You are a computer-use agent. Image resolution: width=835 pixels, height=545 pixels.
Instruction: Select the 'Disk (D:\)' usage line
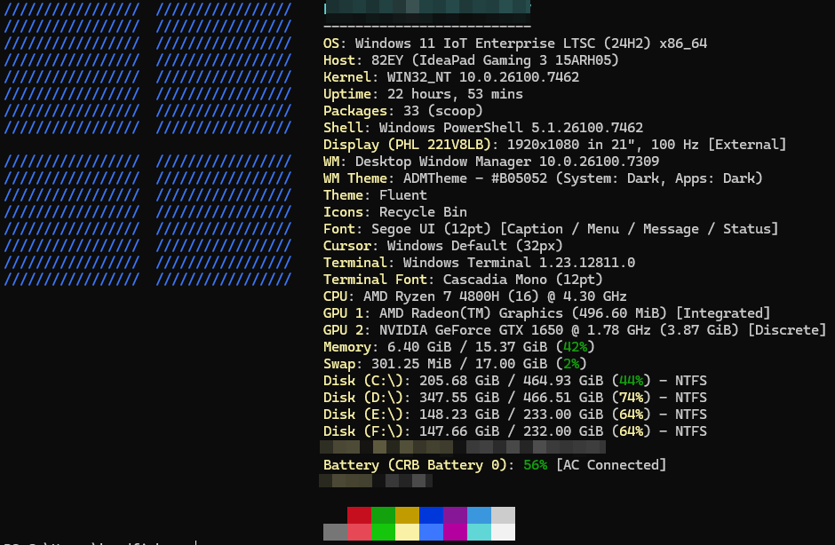(x=515, y=398)
